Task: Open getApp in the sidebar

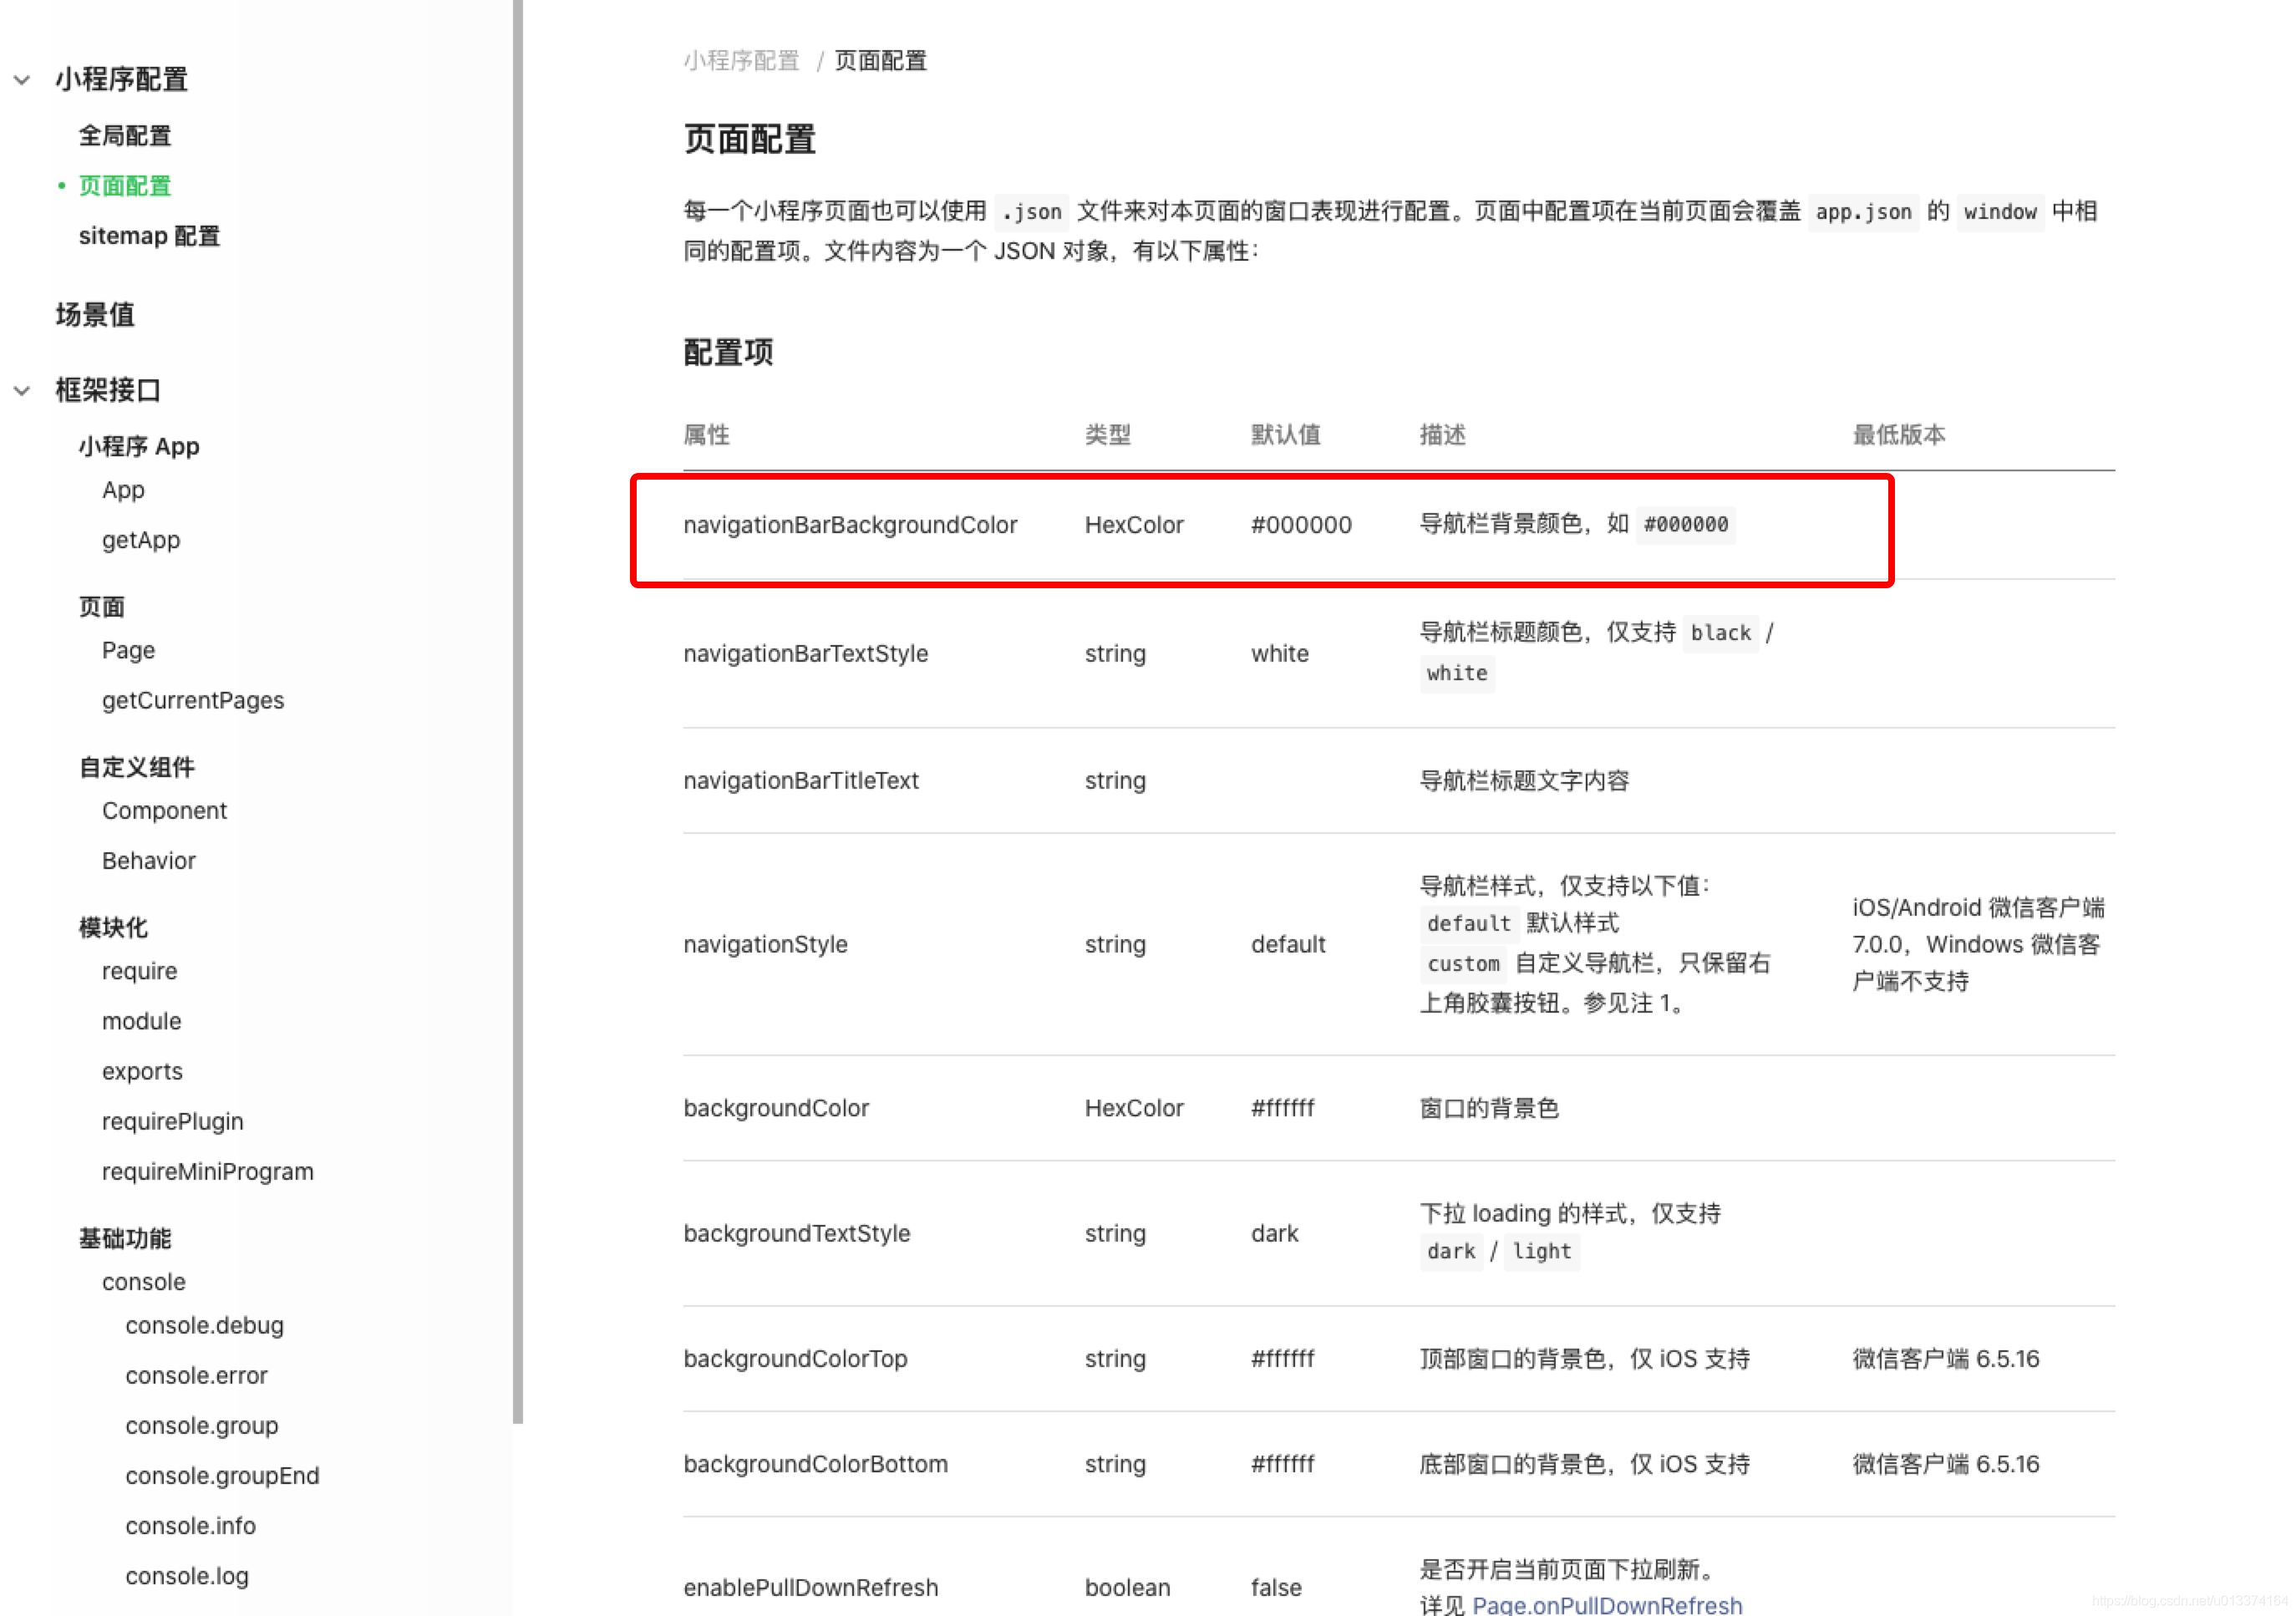Action: pos(141,540)
